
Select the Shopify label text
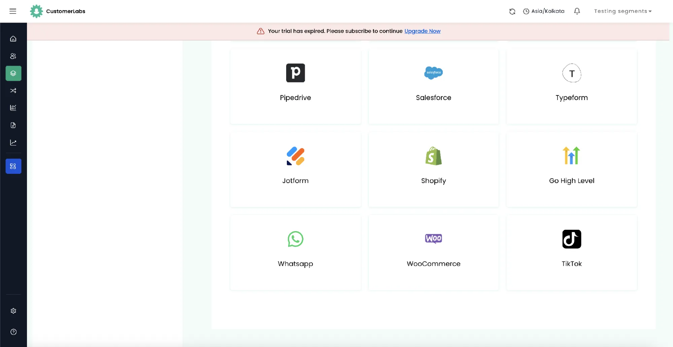[433, 181]
